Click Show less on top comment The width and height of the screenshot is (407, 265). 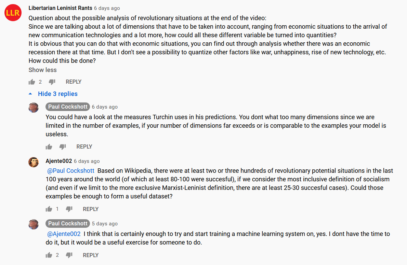42,70
